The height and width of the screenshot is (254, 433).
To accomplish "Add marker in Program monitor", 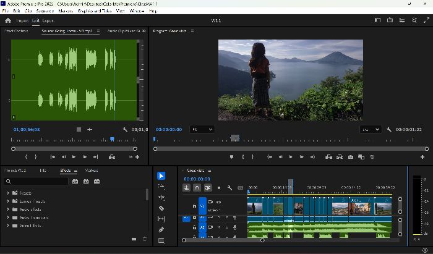I will pos(231,157).
